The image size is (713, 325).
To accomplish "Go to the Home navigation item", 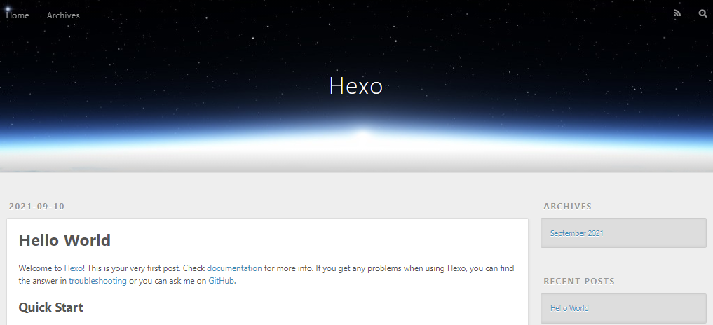I will point(18,15).
